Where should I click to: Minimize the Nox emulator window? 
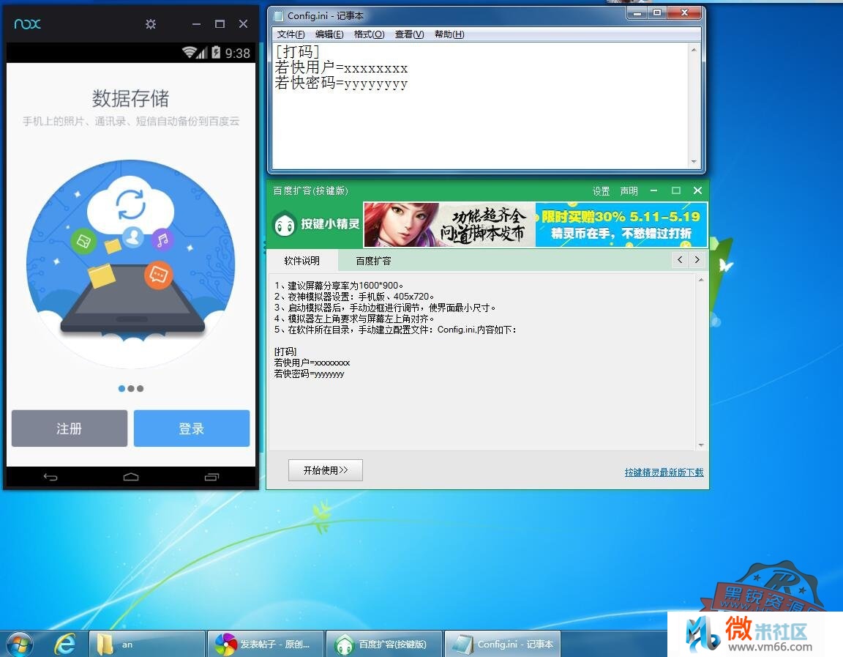[x=196, y=24]
